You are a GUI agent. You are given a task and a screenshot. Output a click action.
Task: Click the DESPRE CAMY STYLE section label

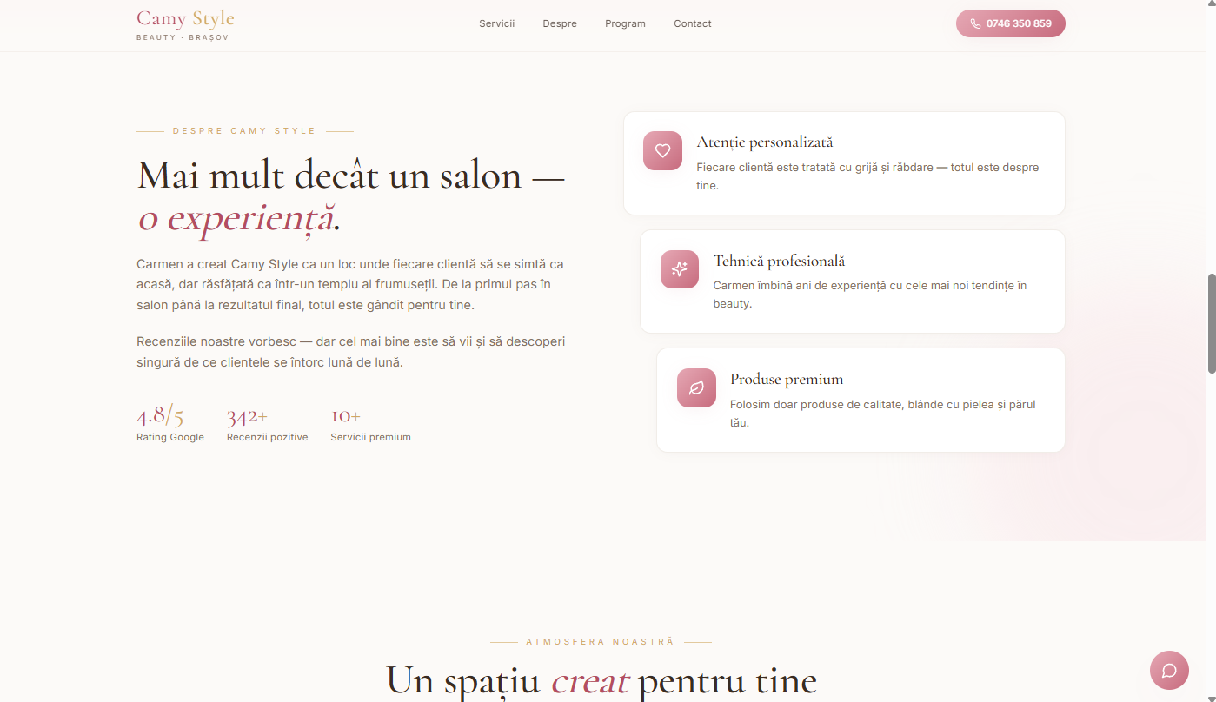pyautogui.click(x=244, y=131)
